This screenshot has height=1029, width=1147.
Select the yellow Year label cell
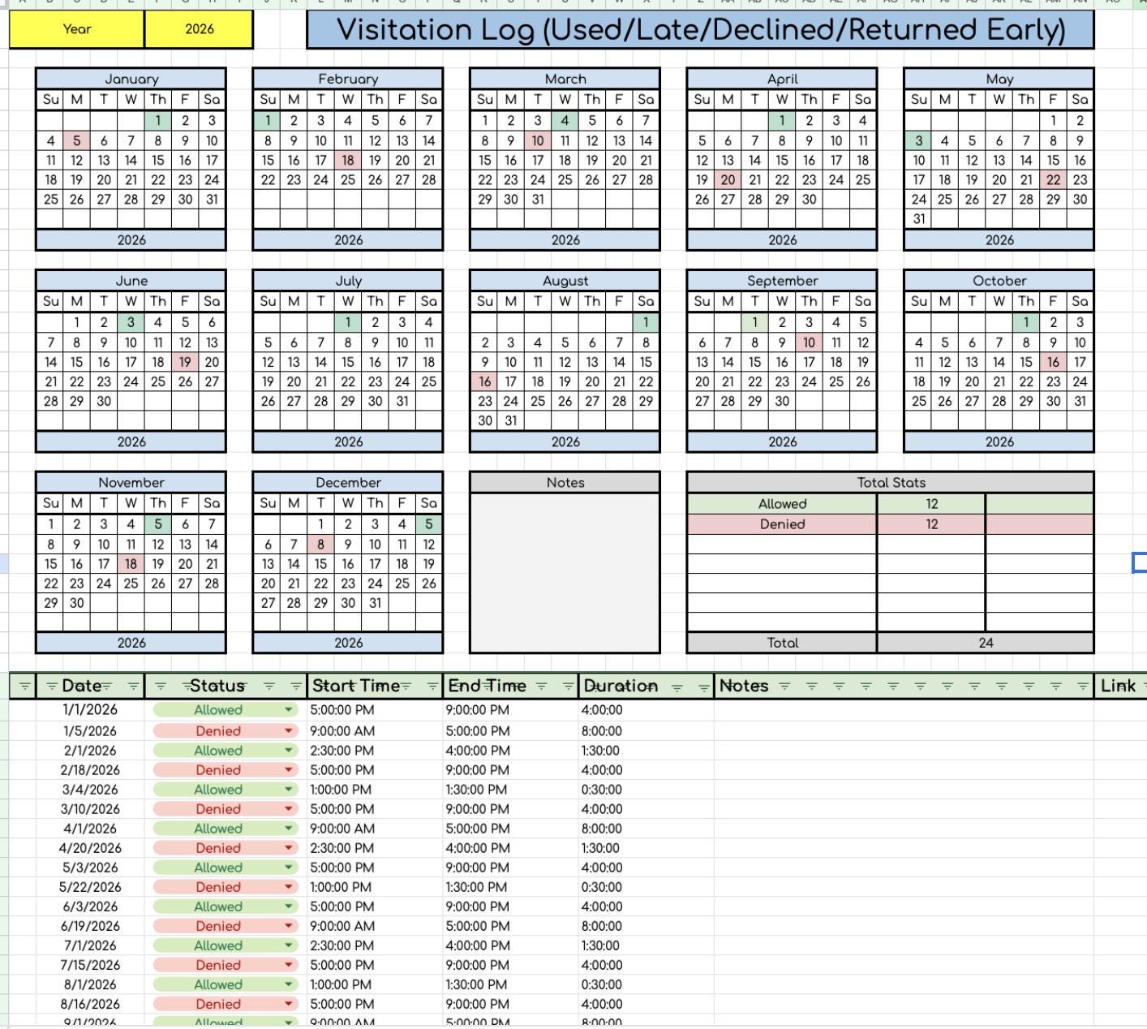77,29
